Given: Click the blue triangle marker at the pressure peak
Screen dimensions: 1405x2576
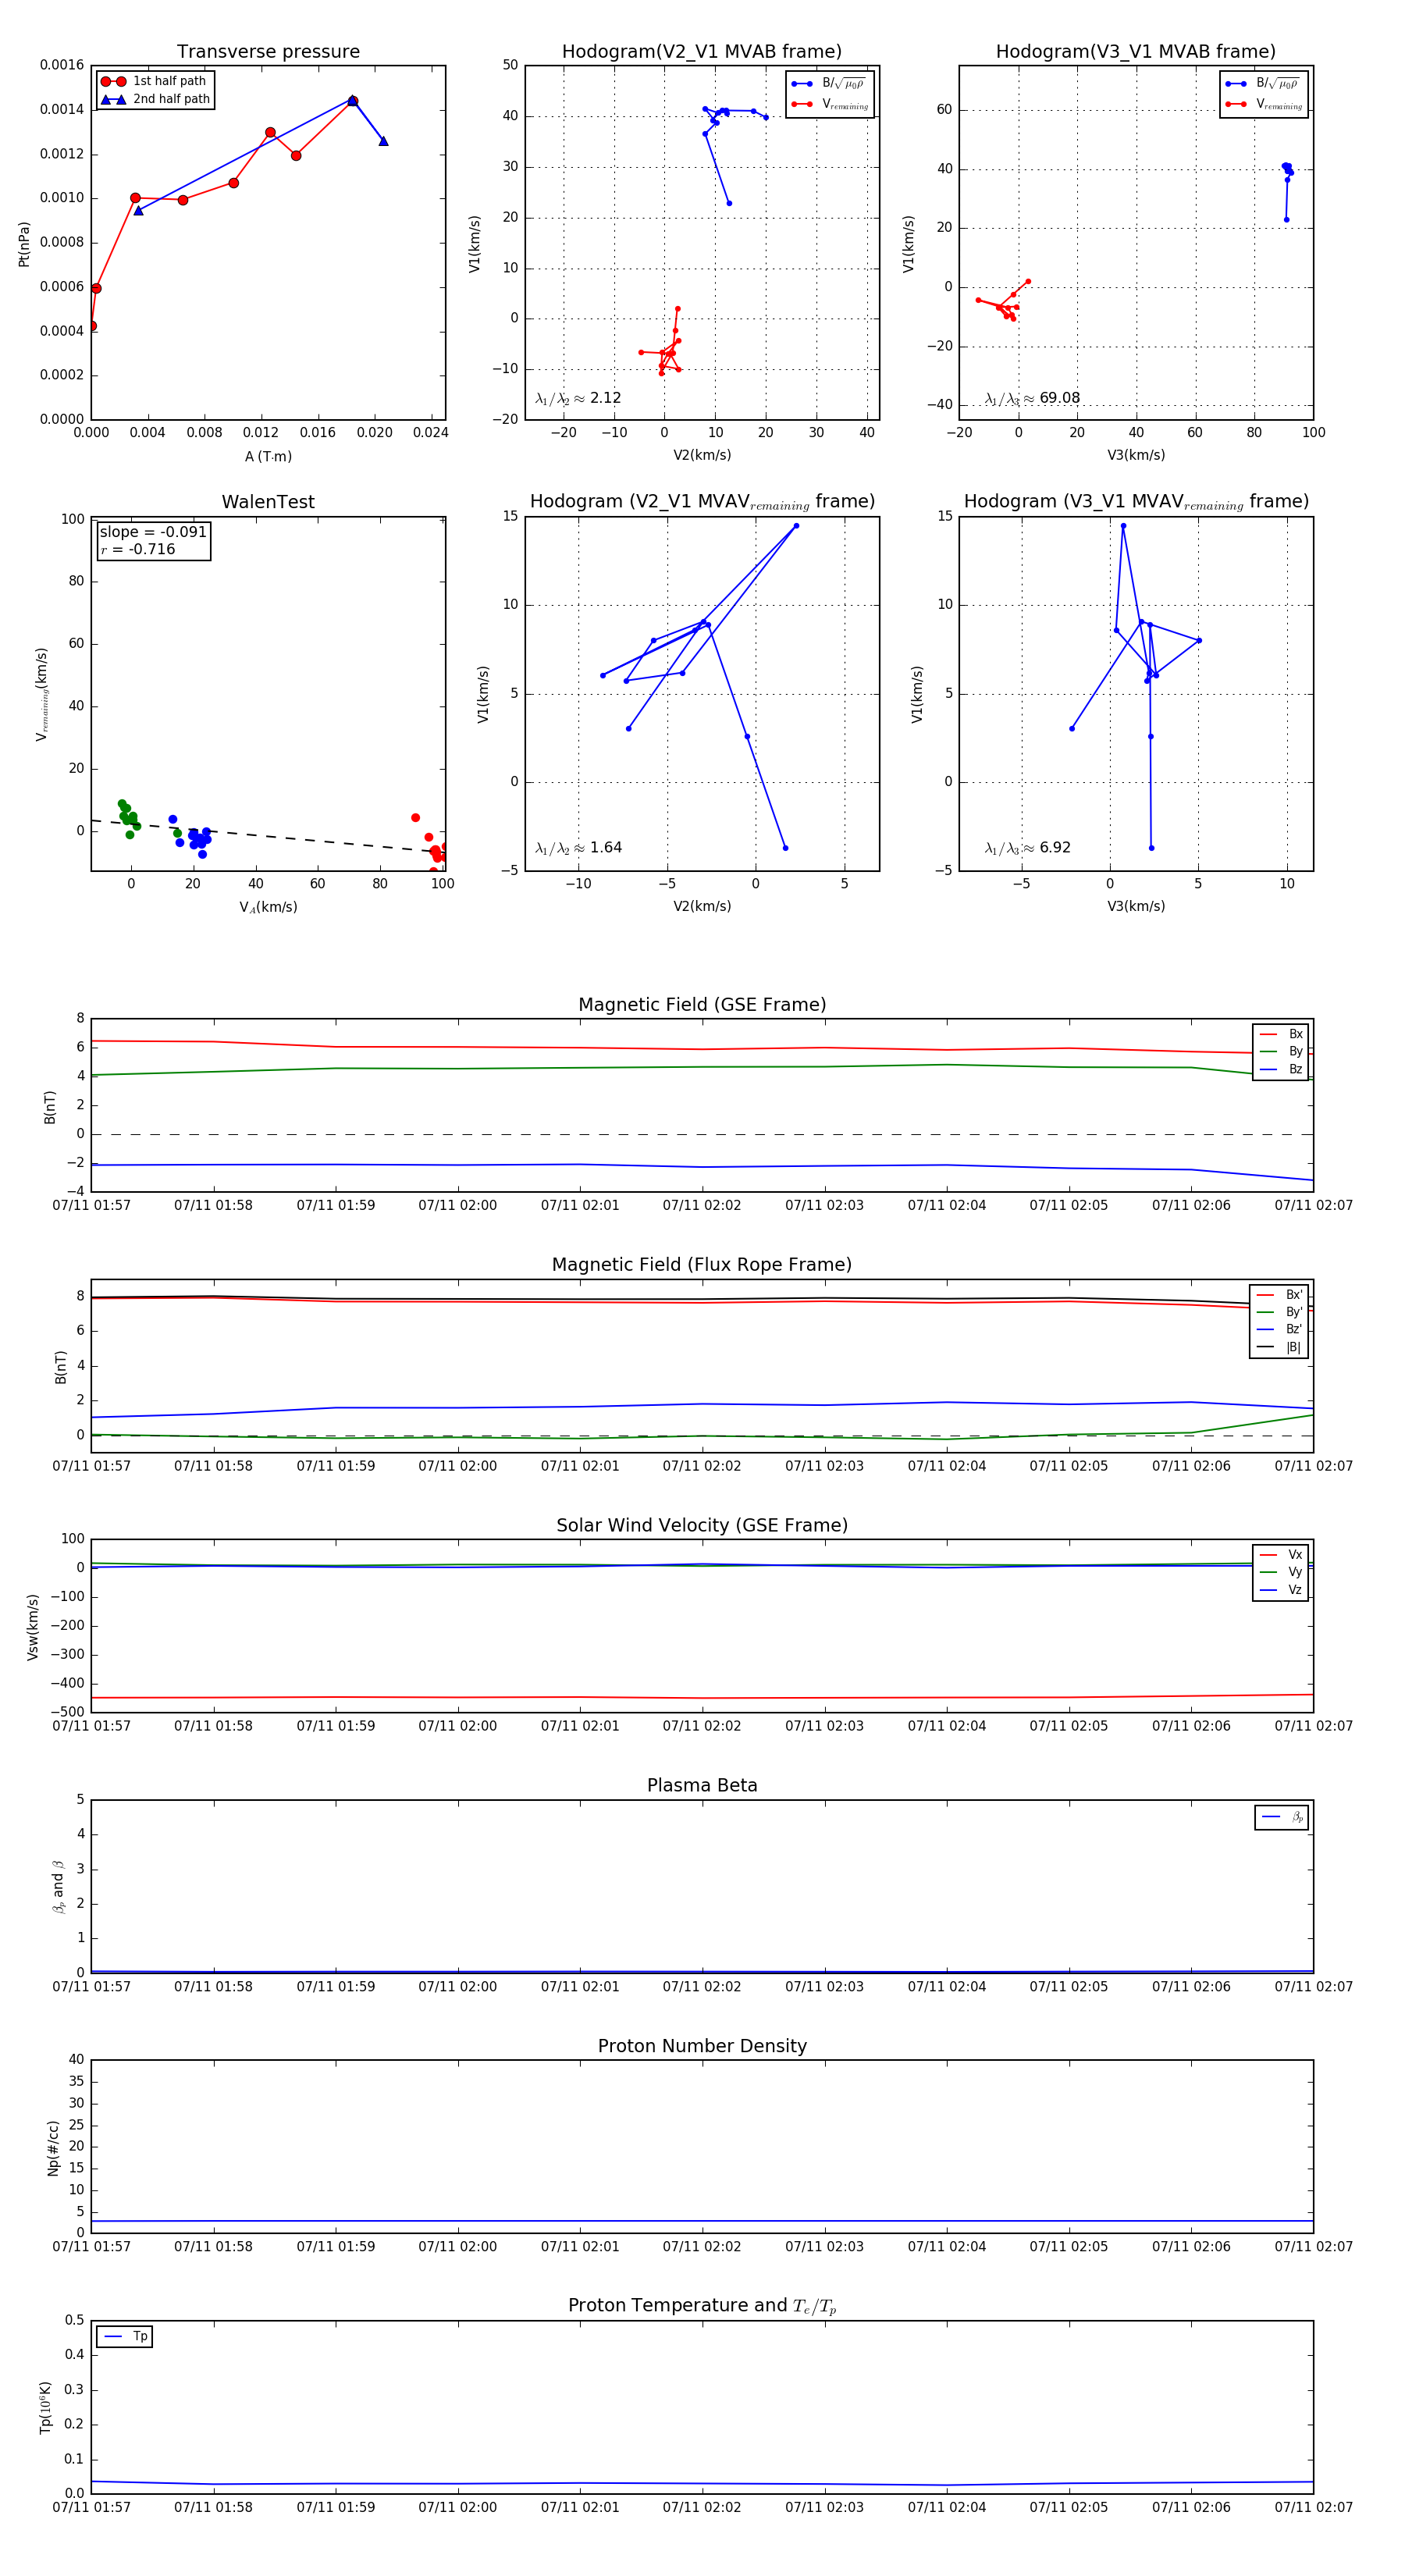Looking at the screenshot, I should [353, 100].
